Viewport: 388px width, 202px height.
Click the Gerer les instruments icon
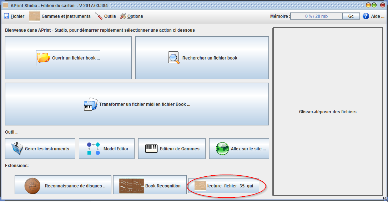(17, 149)
